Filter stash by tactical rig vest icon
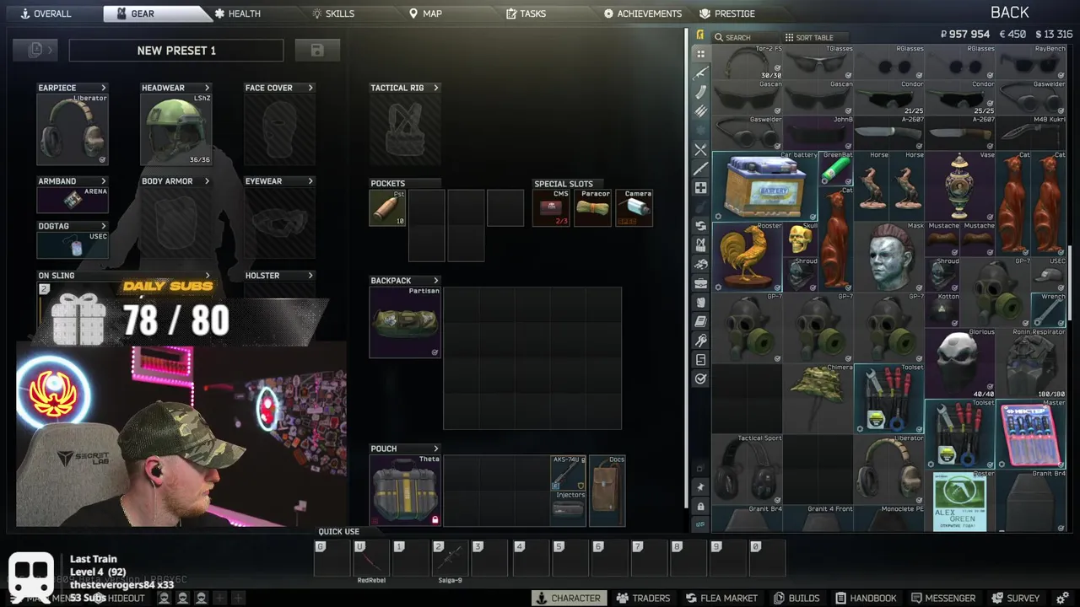Viewport: 1080px width, 607px height. point(700,245)
